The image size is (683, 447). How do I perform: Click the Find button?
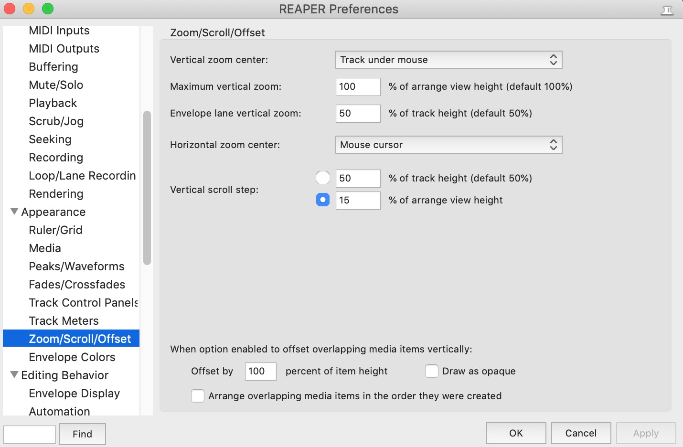(83, 434)
